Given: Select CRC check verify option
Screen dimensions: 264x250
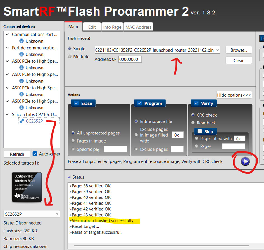Looking at the screenshot, I should [193, 115].
